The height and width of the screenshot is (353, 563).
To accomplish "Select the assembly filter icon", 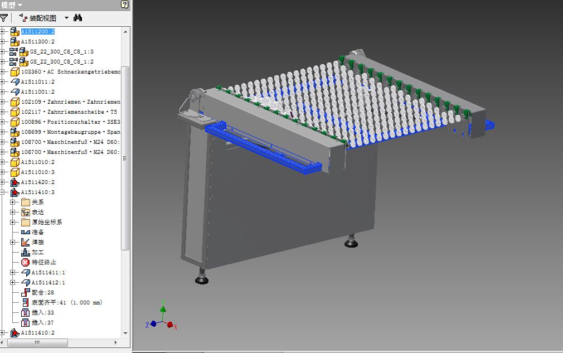I will 4,17.
